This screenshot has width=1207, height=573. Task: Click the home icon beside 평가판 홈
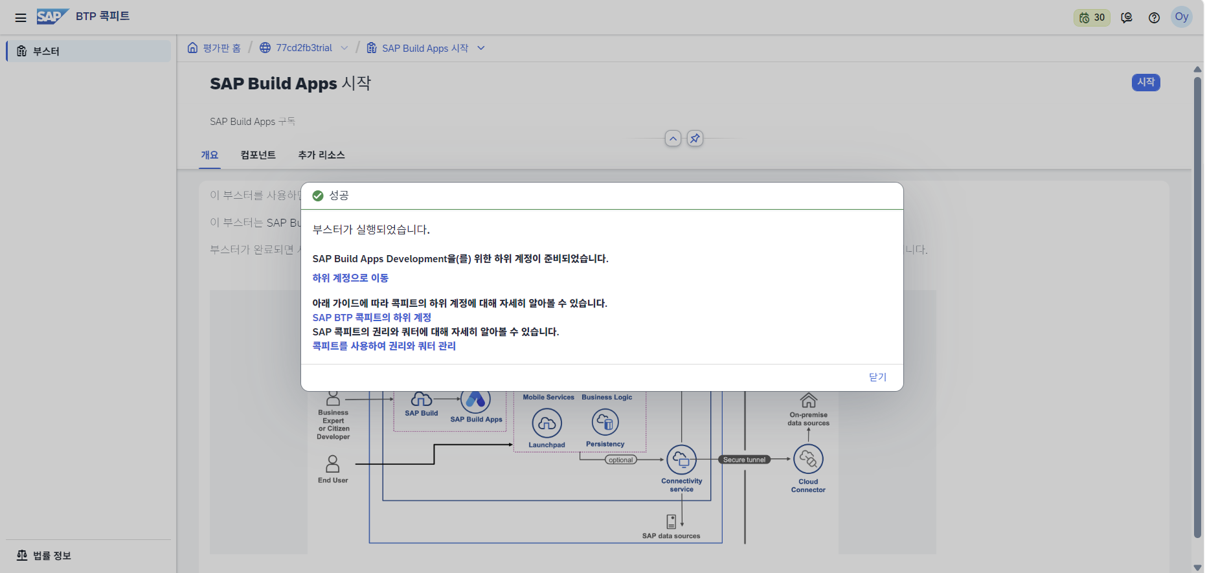coord(192,48)
